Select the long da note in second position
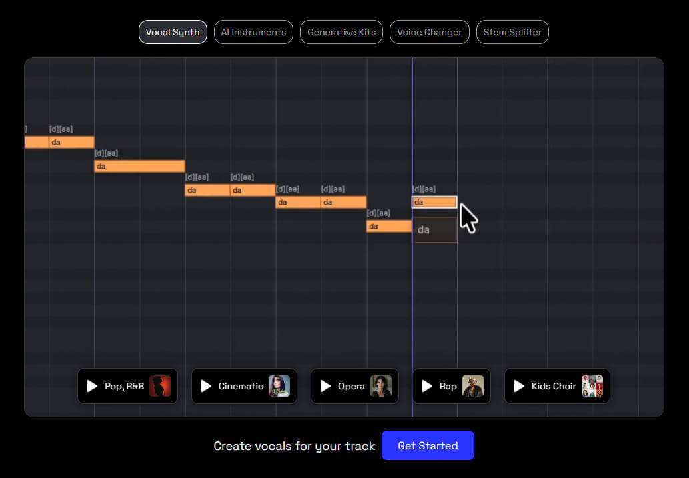This screenshot has height=478, width=689. coord(139,166)
